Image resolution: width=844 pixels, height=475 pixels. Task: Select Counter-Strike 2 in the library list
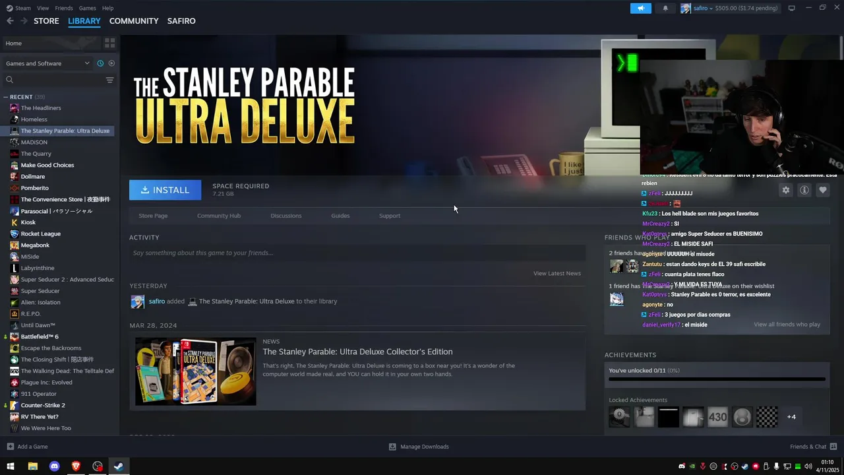pos(43,405)
